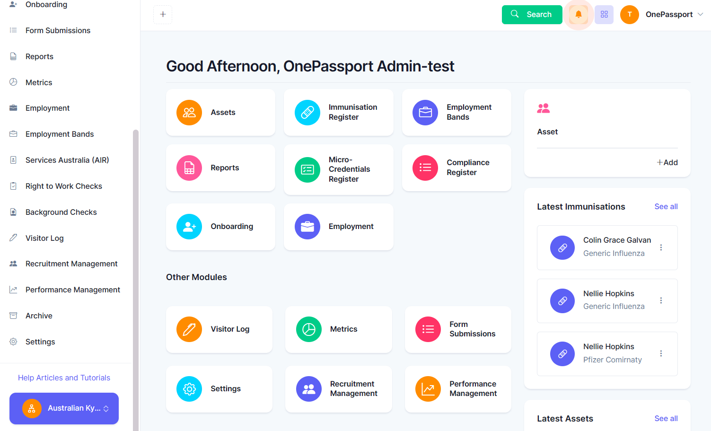
Task: Click the 'Generic Influenza' text under Colin Grace Galvan
Action: pyautogui.click(x=614, y=253)
